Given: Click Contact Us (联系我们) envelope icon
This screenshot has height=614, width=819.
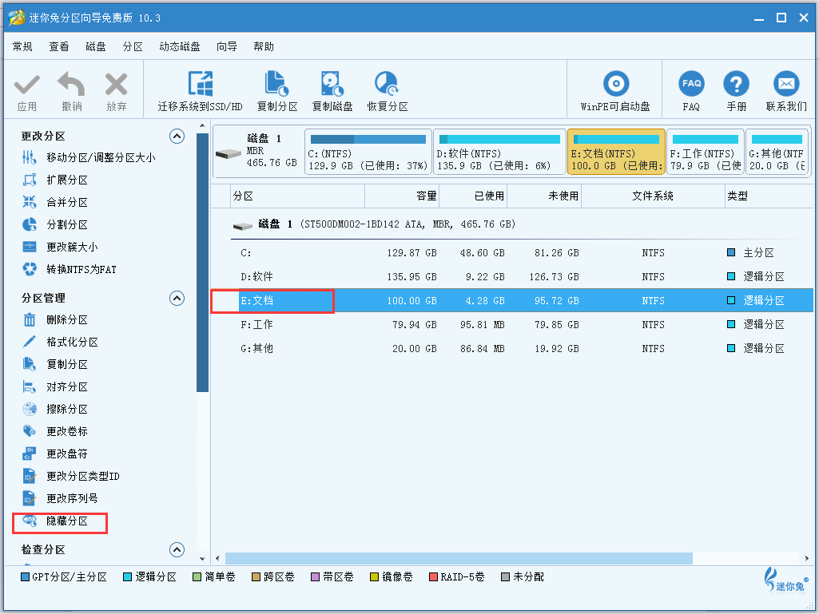Looking at the screenshot, I should (x=786, y=84).
